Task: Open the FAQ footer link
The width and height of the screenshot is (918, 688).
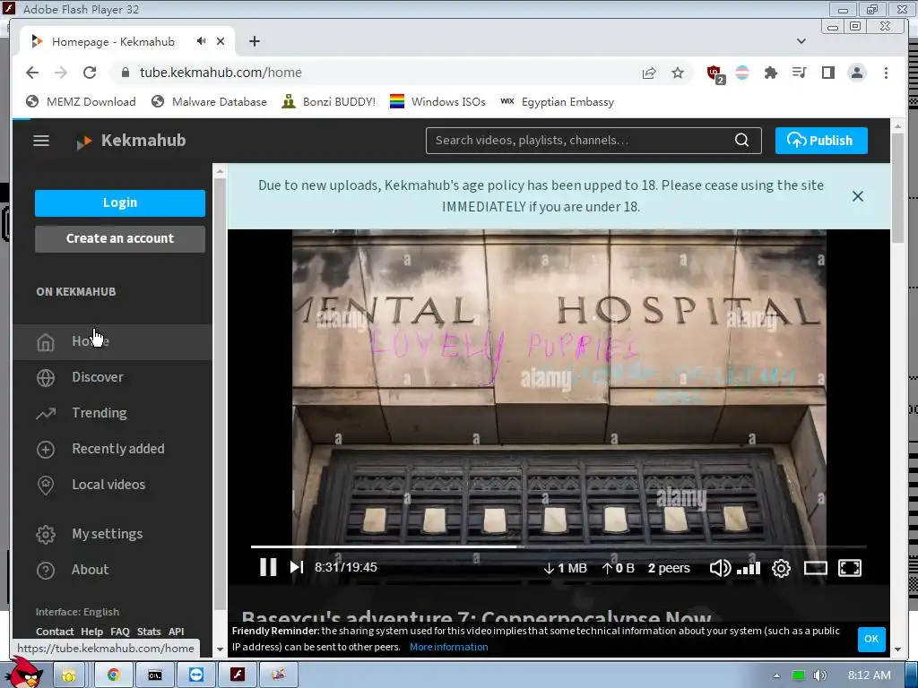Action: pyautogui.click(x=120, y=632)
